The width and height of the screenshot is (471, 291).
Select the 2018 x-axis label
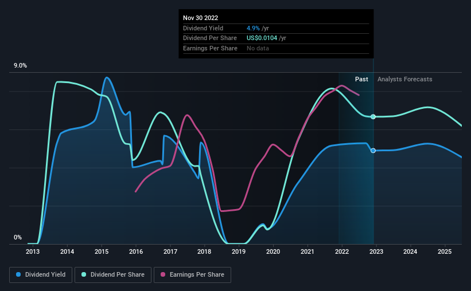point(204,251)
